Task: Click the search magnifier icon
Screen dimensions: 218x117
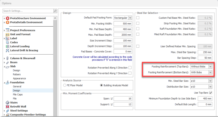Action: coord(55,11)
